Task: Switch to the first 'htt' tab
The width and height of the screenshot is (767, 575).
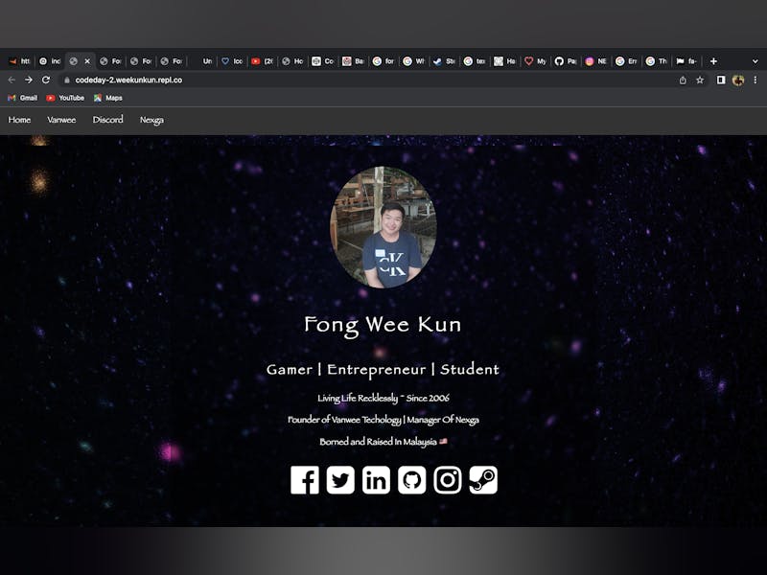Action: [x=20, y=61]
